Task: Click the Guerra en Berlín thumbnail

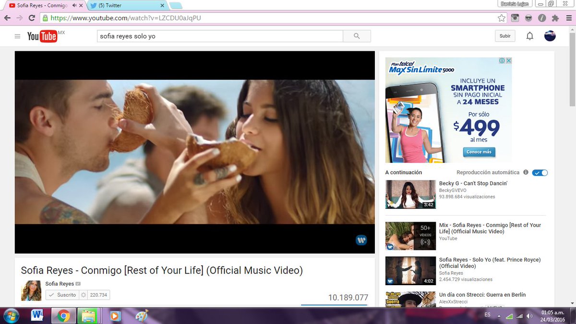Action: 410,299
